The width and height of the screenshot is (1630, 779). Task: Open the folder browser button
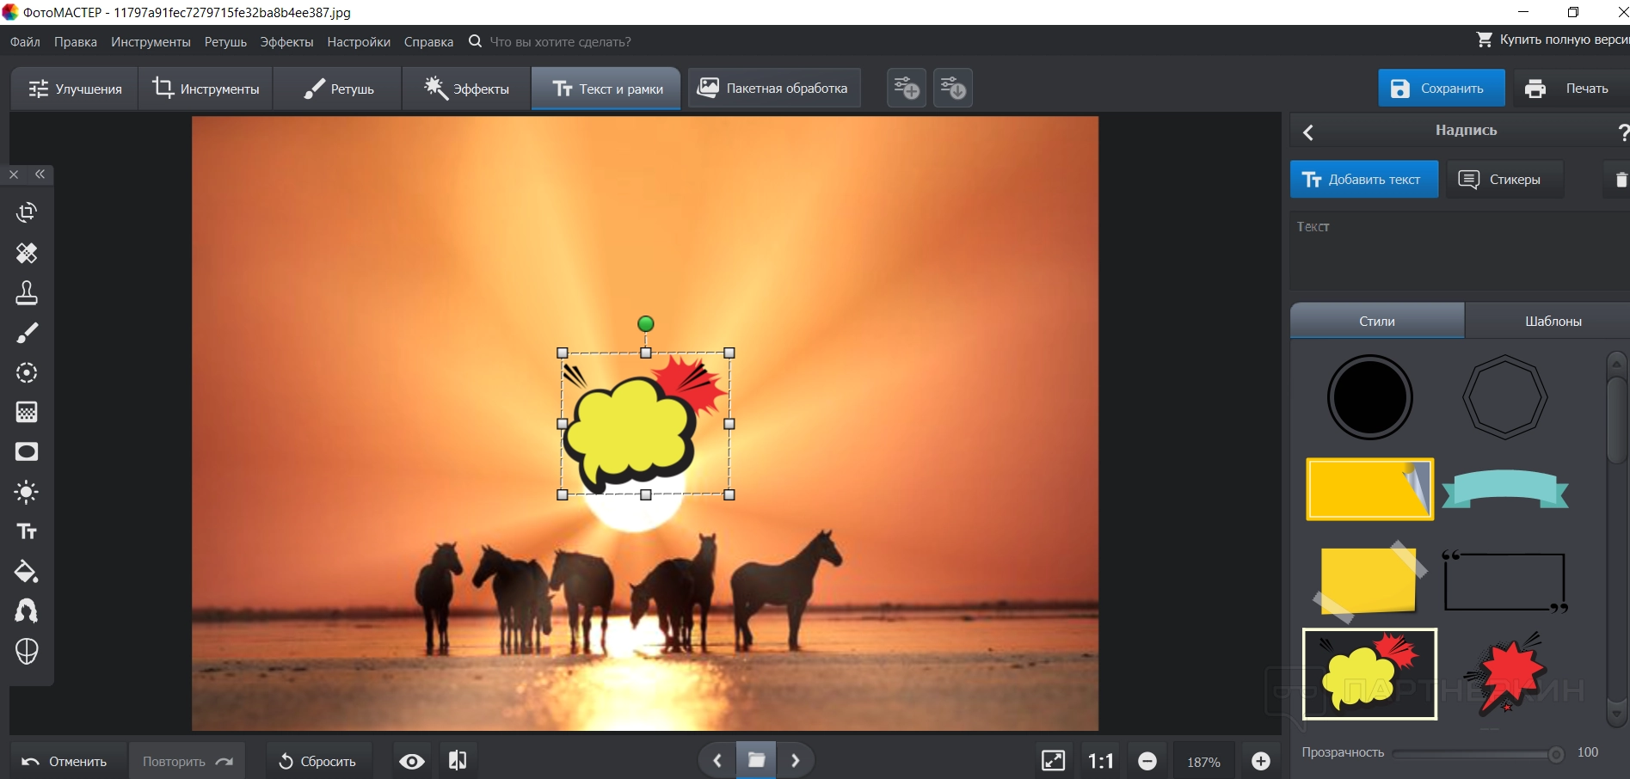click(757, 760)
